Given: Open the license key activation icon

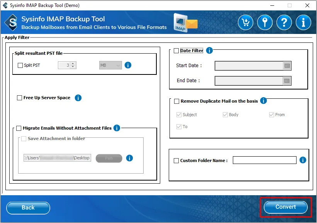Looking at the screenshot, I should click(x=265, y=23).
